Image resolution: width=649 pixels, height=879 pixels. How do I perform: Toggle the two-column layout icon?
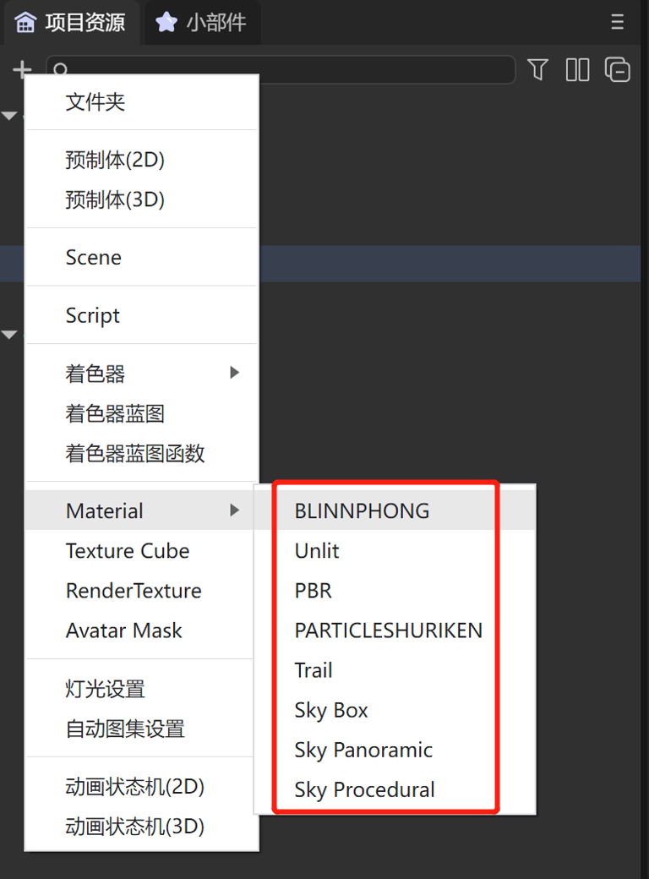coord(577,70)
